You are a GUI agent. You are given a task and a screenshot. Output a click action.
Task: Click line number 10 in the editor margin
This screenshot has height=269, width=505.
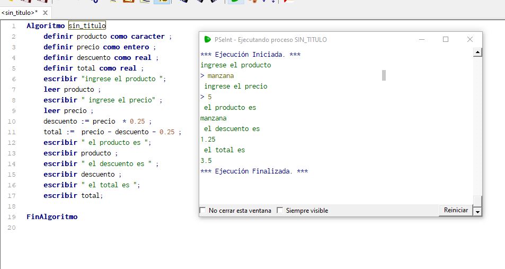pyautogui.click(x=12, y=122)
